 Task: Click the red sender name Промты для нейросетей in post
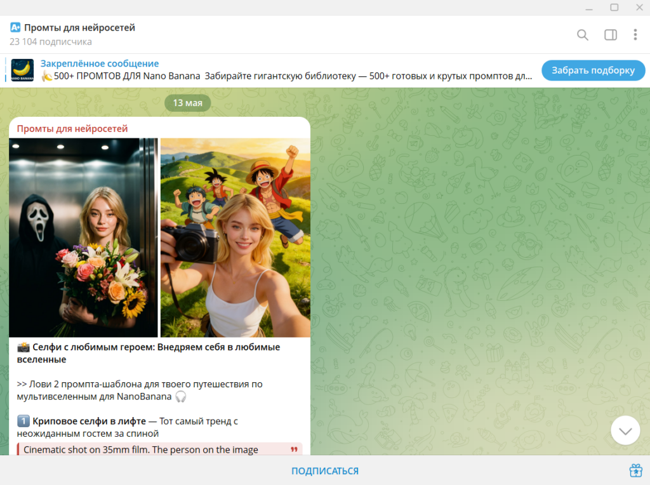72,128
